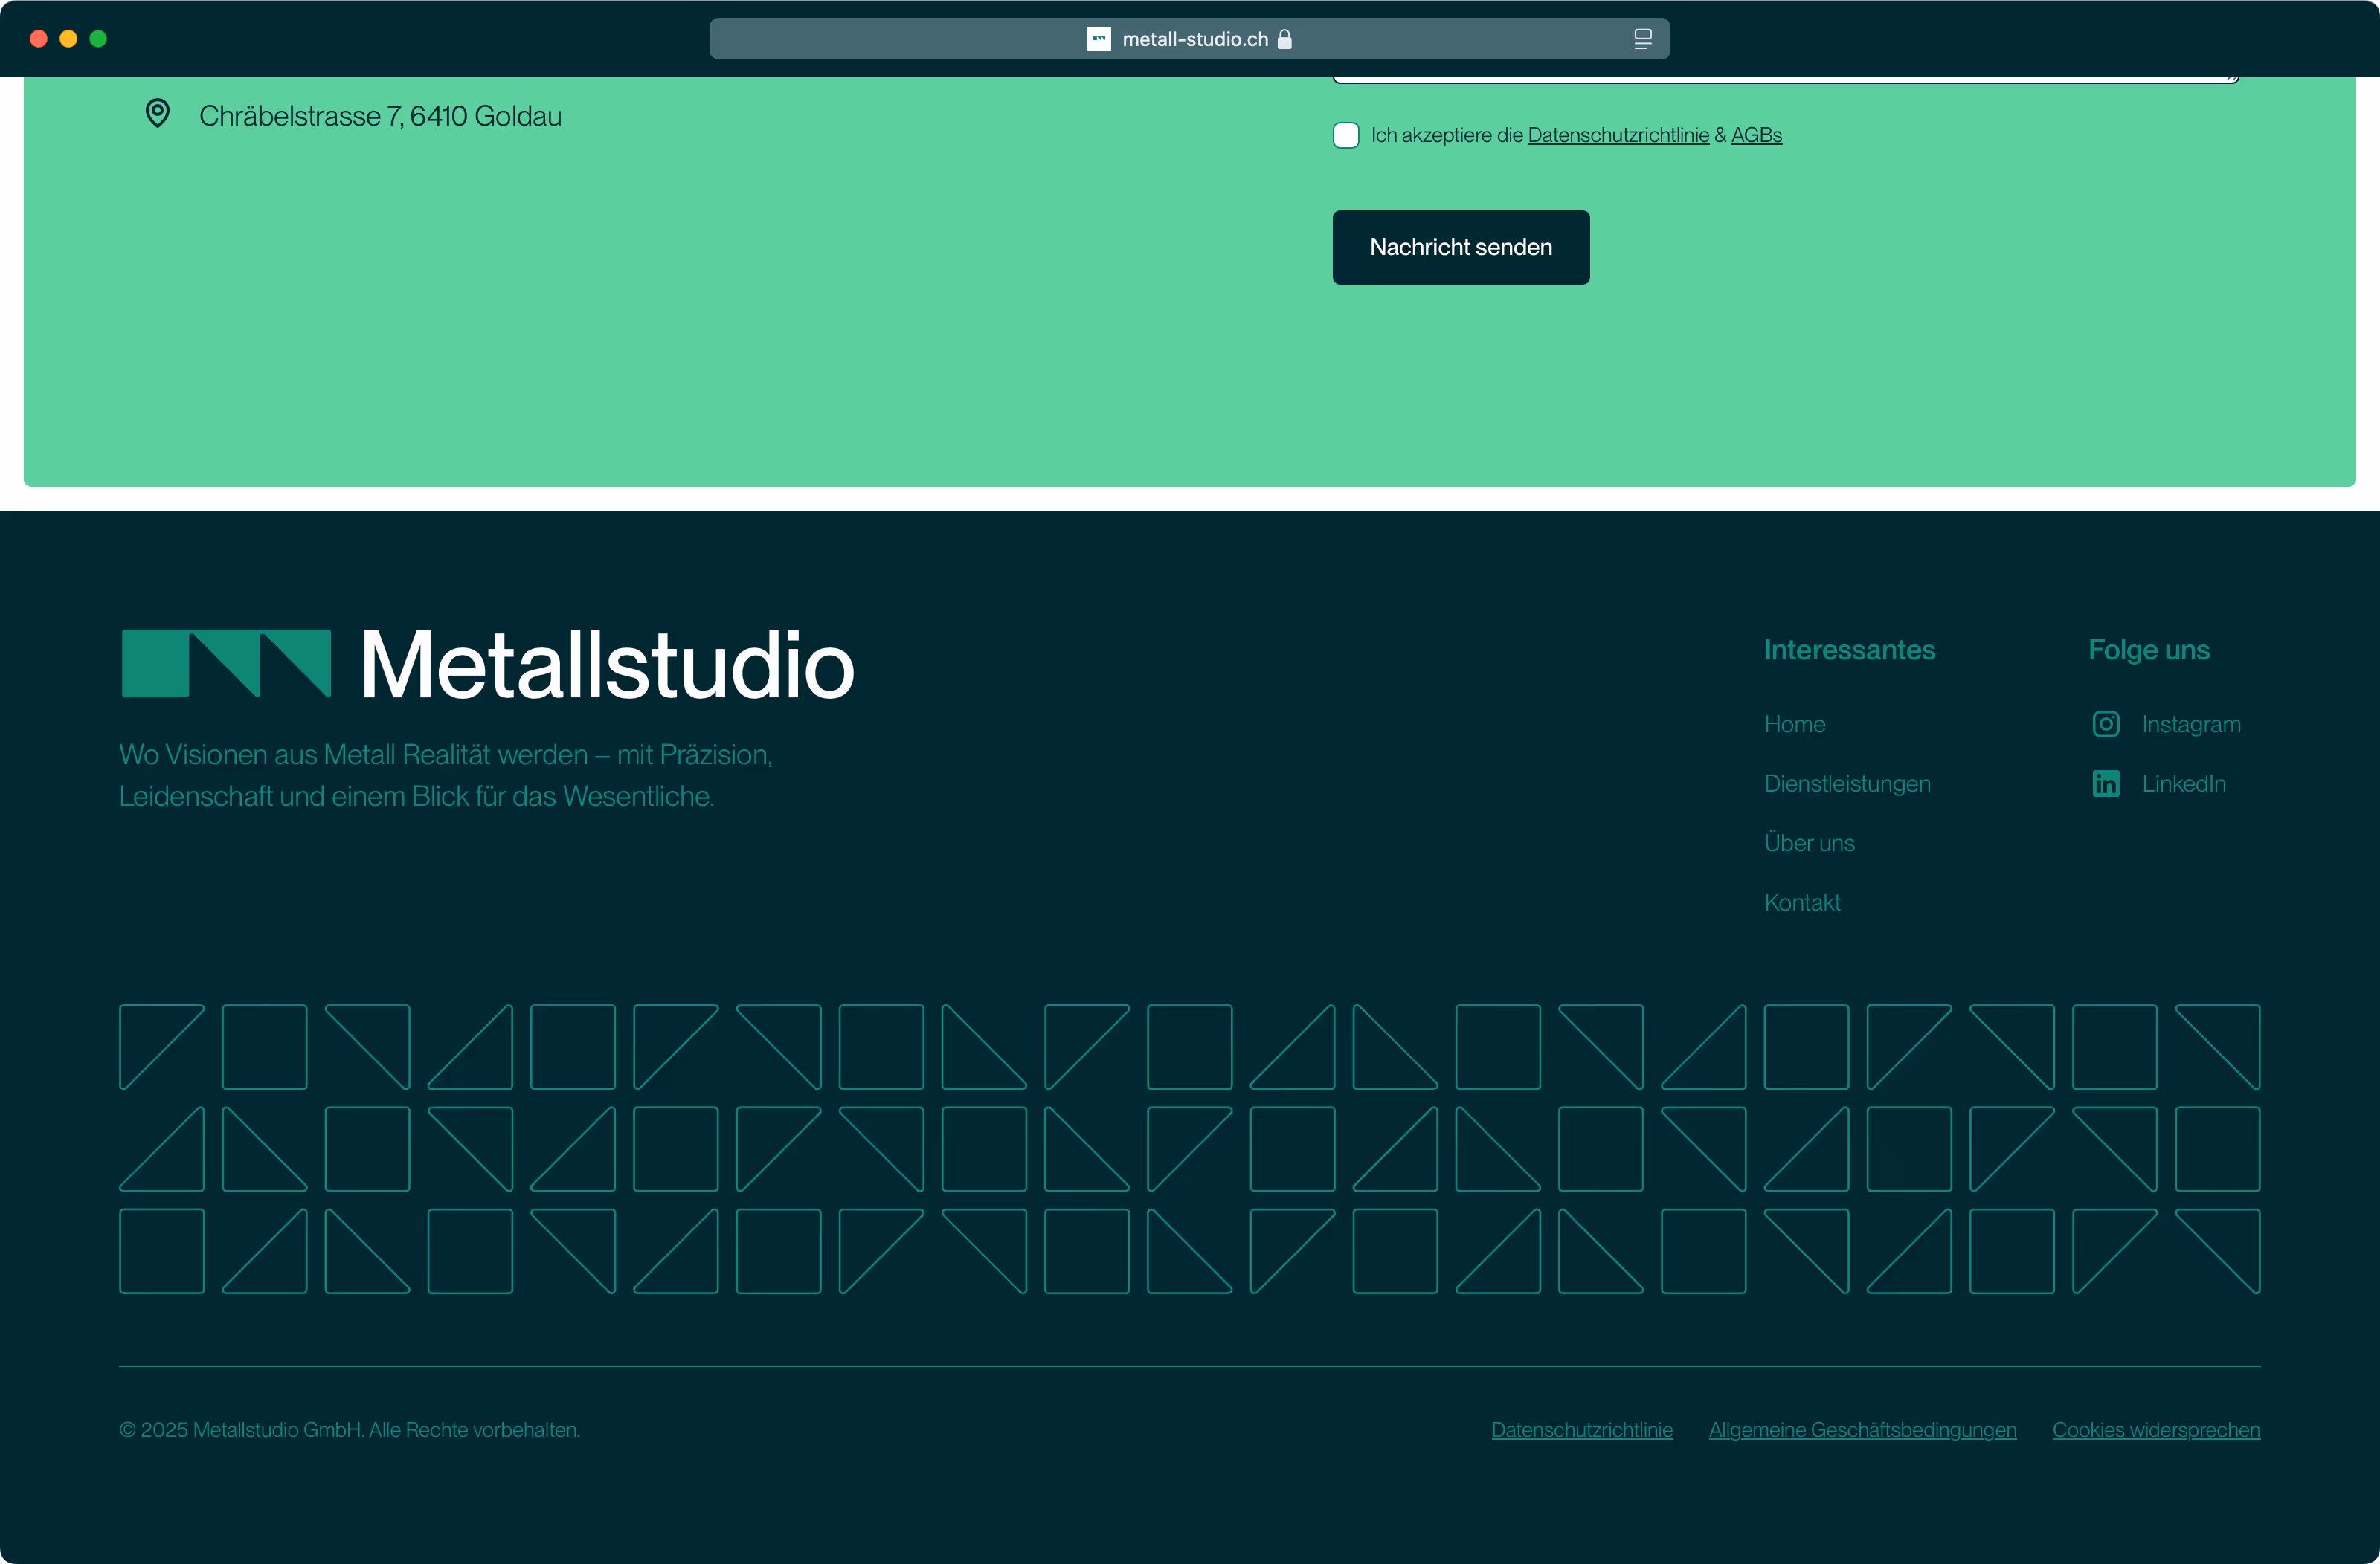Open Kontakt footer link
2380x1564 pixels.
1802,902
